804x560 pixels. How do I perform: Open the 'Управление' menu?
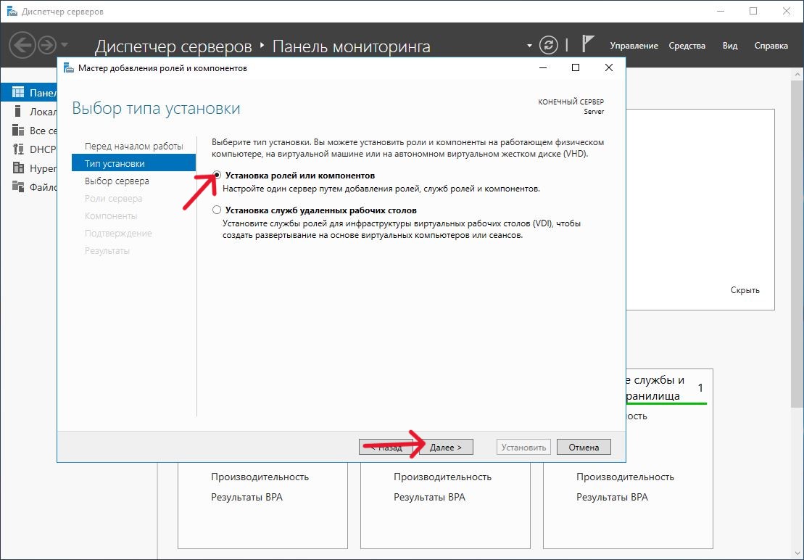(x=634, y=46)
